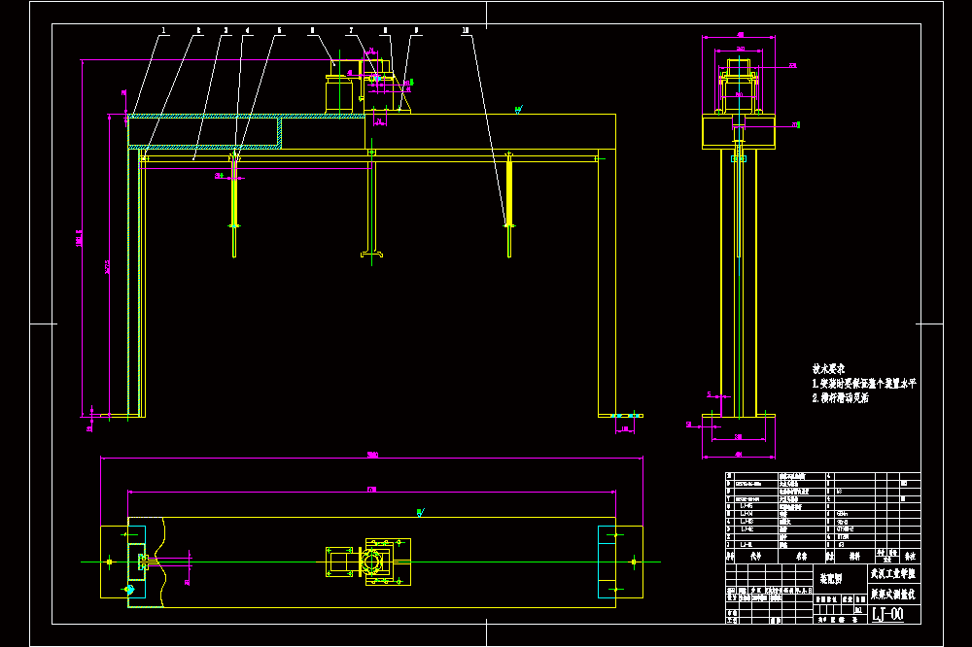The image size is (972, 647).
Task: Select part balloon number 2
Action: pyautogui.click(x=198, y=30)
